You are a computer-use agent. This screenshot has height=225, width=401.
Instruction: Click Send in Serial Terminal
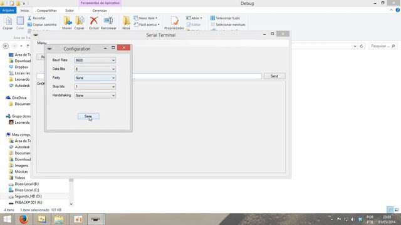(274, 76)
